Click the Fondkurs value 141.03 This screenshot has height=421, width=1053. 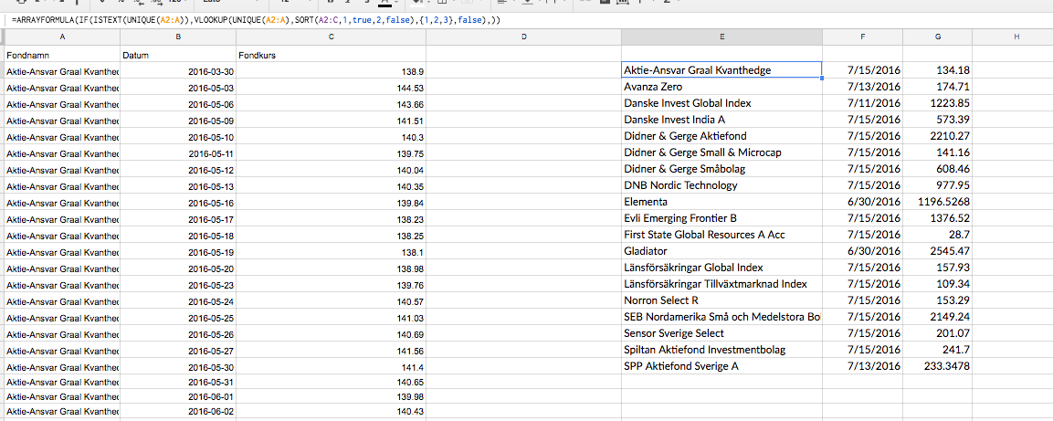(332, 319)
